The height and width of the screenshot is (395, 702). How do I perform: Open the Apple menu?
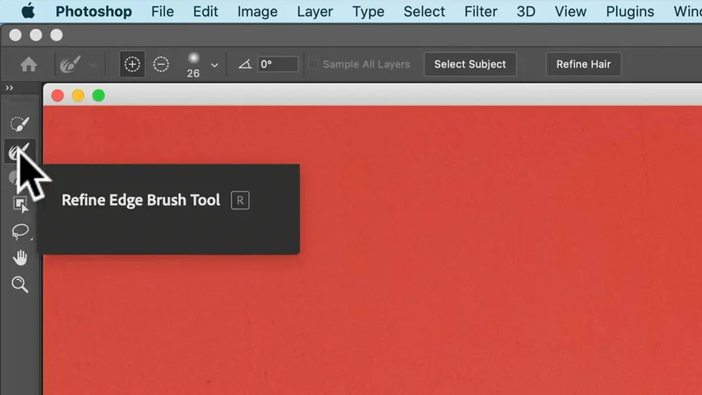coord(28,11)
